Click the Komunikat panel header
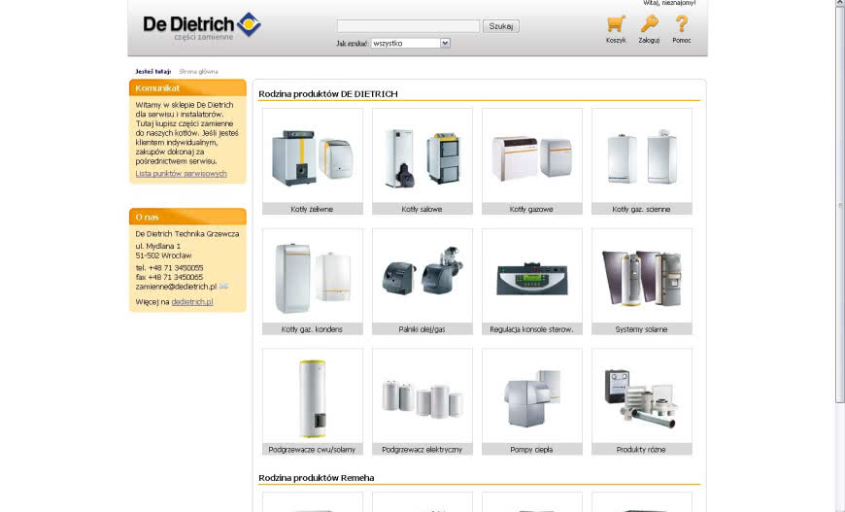 click(x=187, y=87)
